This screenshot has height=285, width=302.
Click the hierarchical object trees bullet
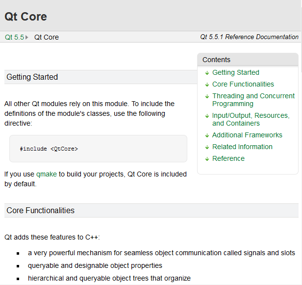pyautogui.click(x=109, y=279)
